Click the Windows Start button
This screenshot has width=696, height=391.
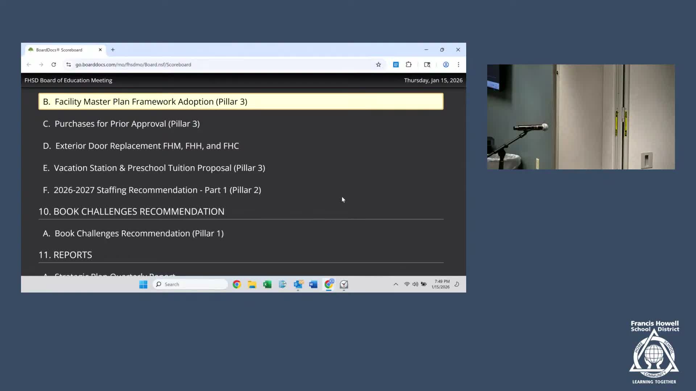click(143, 285)
